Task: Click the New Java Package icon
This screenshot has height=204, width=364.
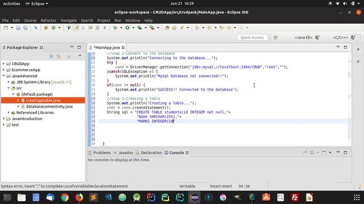Action: click(46, 28)
